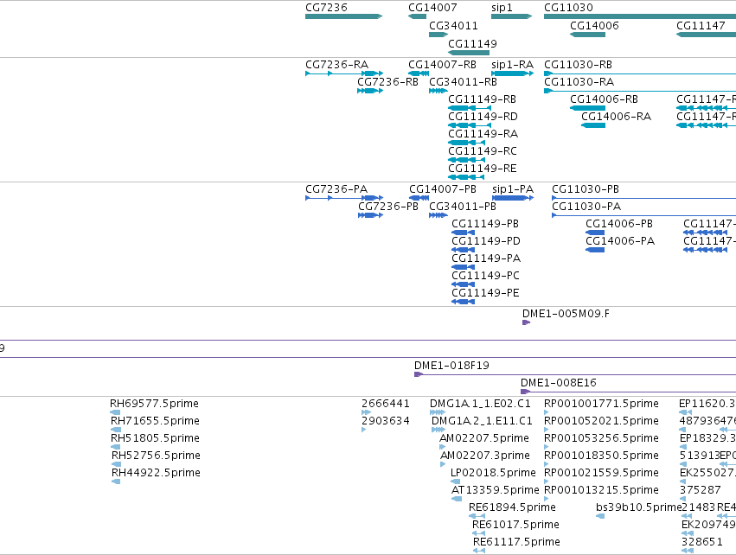This screenshot has width=736, height=555.
Task: Select transcript CG14006-RA
Action: point(593,125)
